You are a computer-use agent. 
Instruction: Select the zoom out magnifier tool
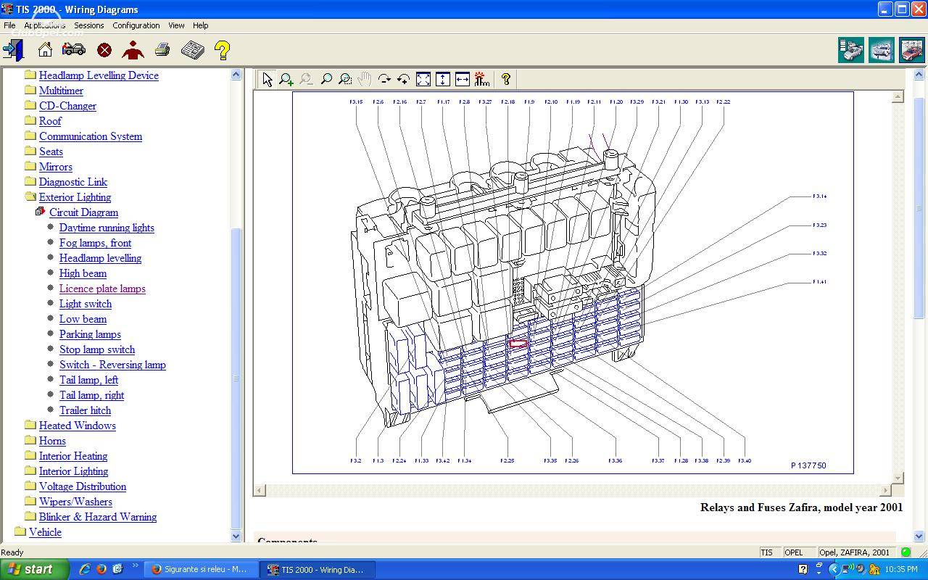click(306, 79)
